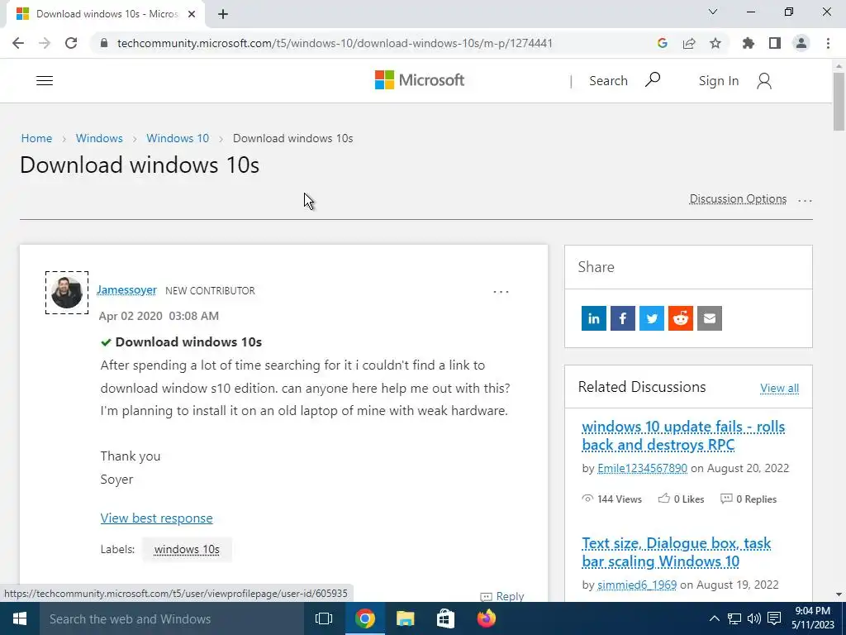Open Chrome extensions puzzle icon

tap(749, 43)
